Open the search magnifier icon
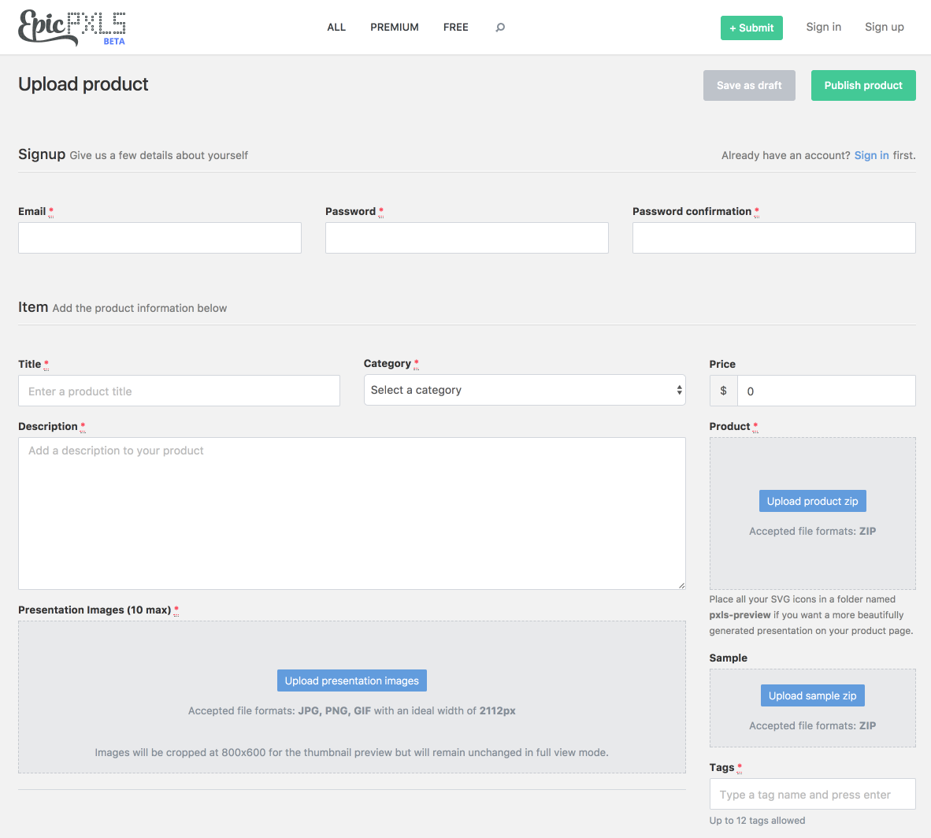 [x=500, y=28]
